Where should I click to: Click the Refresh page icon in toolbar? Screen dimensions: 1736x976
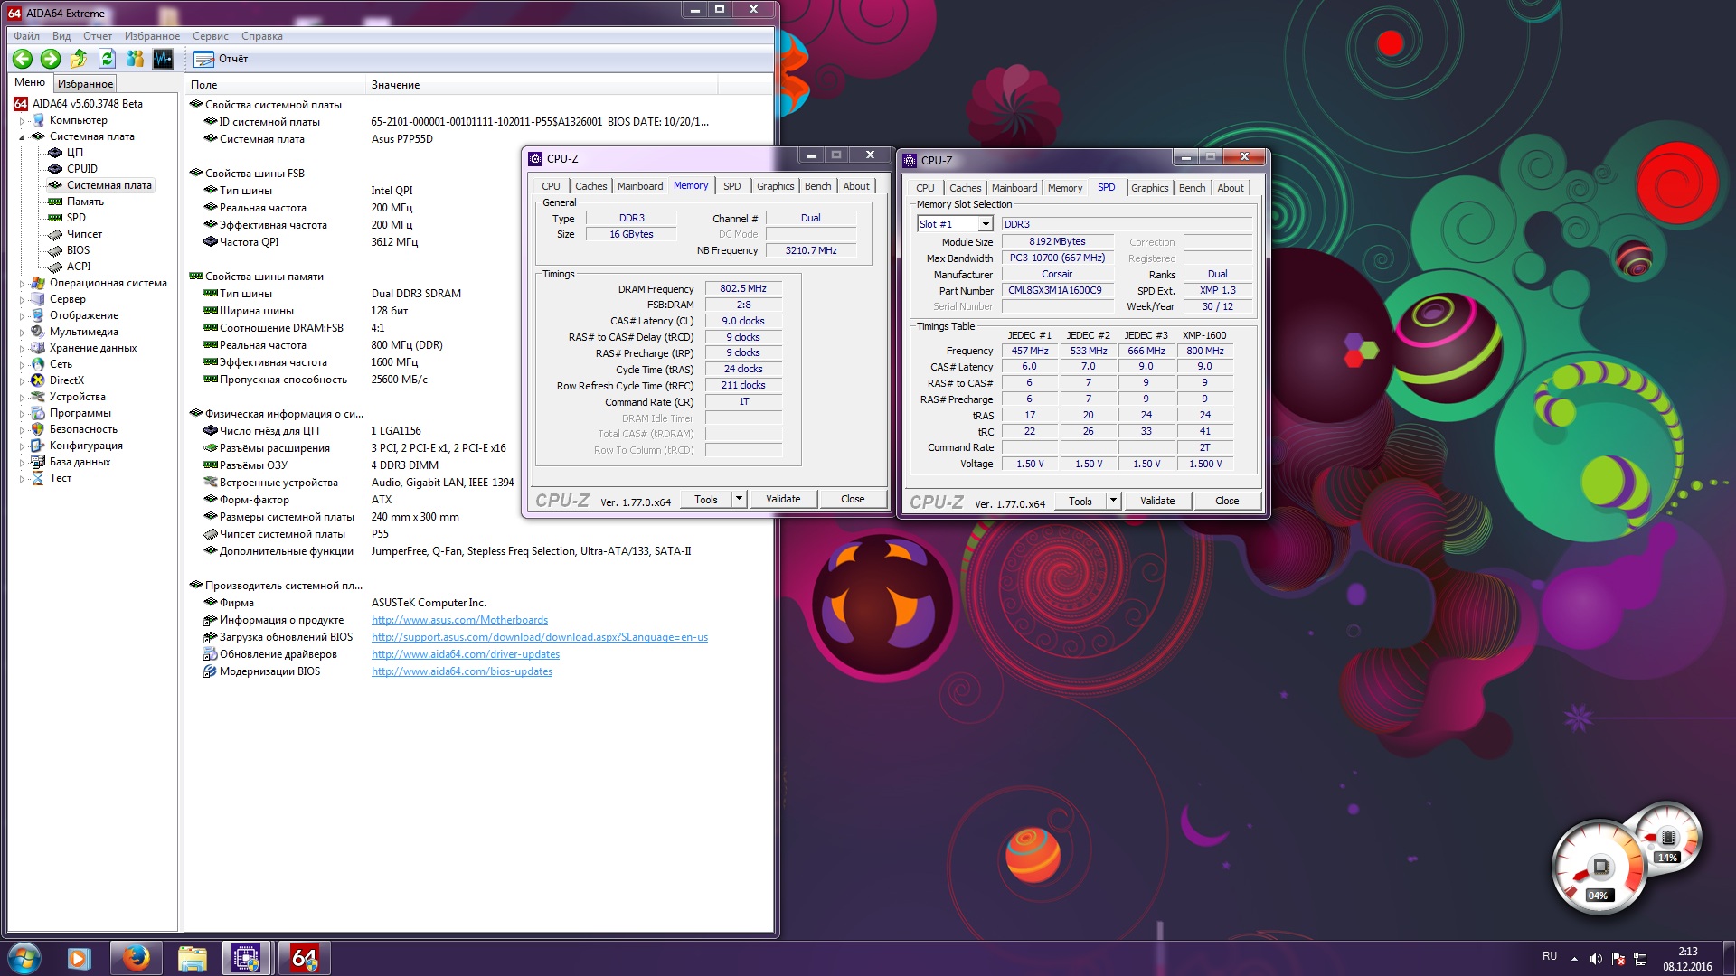(x=107, y=59)
